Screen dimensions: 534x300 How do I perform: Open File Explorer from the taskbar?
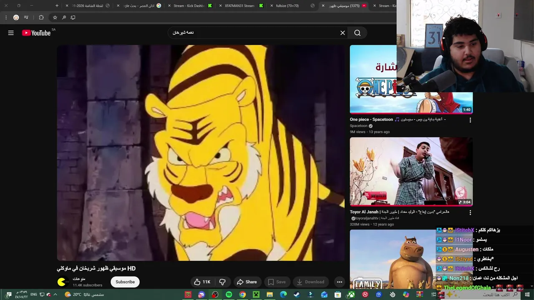click(x=270, y=295)
